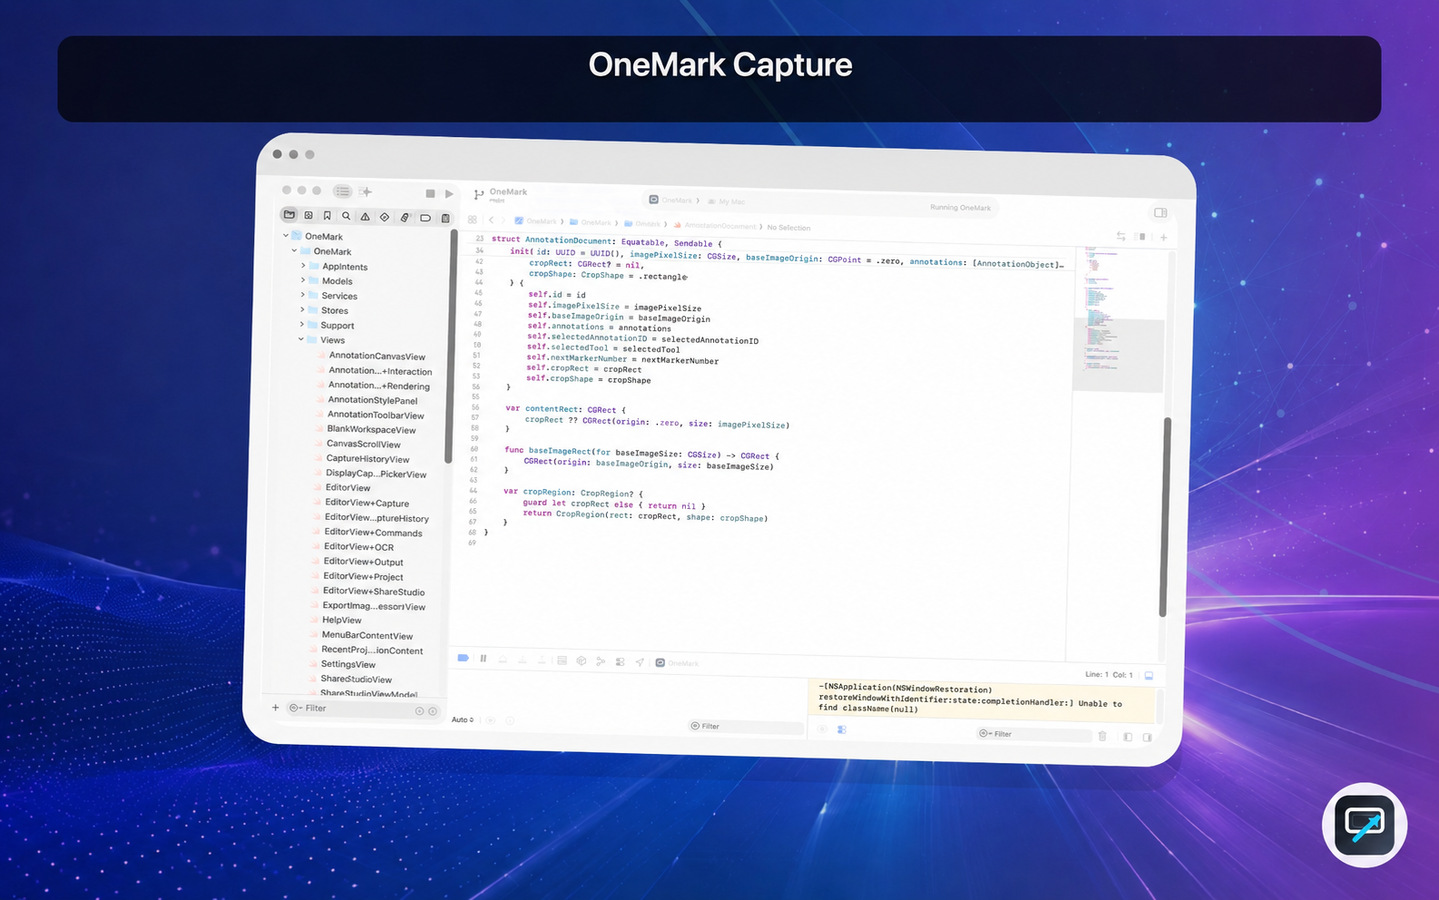This screenshot has height=900, width=1439.
Task: Open the Bookmark navigator
Action: (328, 216)
